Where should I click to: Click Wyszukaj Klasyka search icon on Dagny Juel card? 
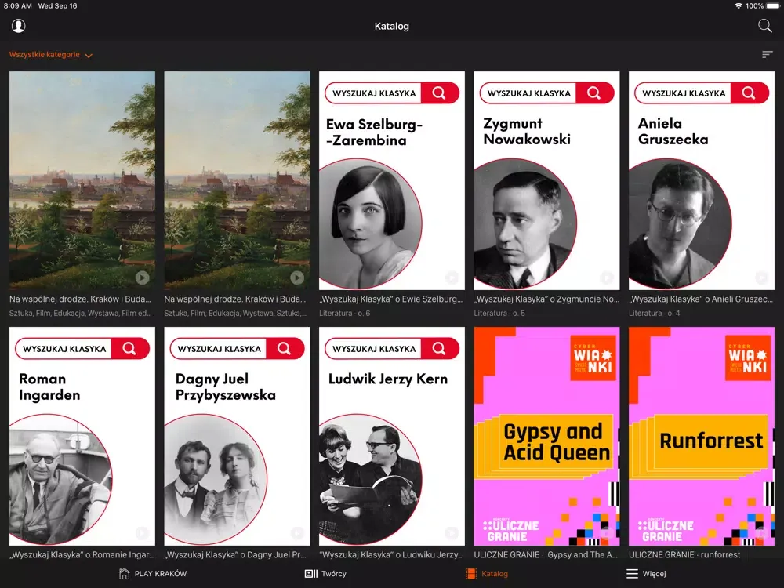[x=285, y=348]
